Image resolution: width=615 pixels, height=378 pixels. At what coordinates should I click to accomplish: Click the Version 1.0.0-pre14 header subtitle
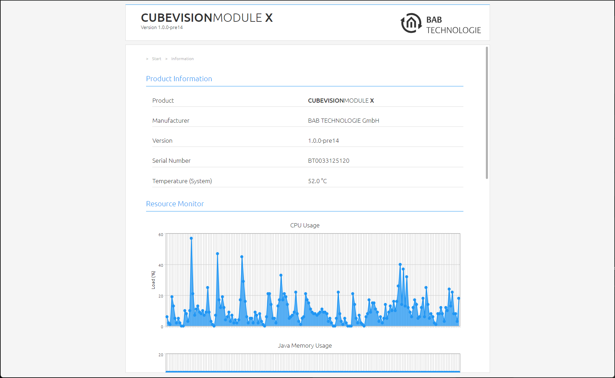click(162, 28)
